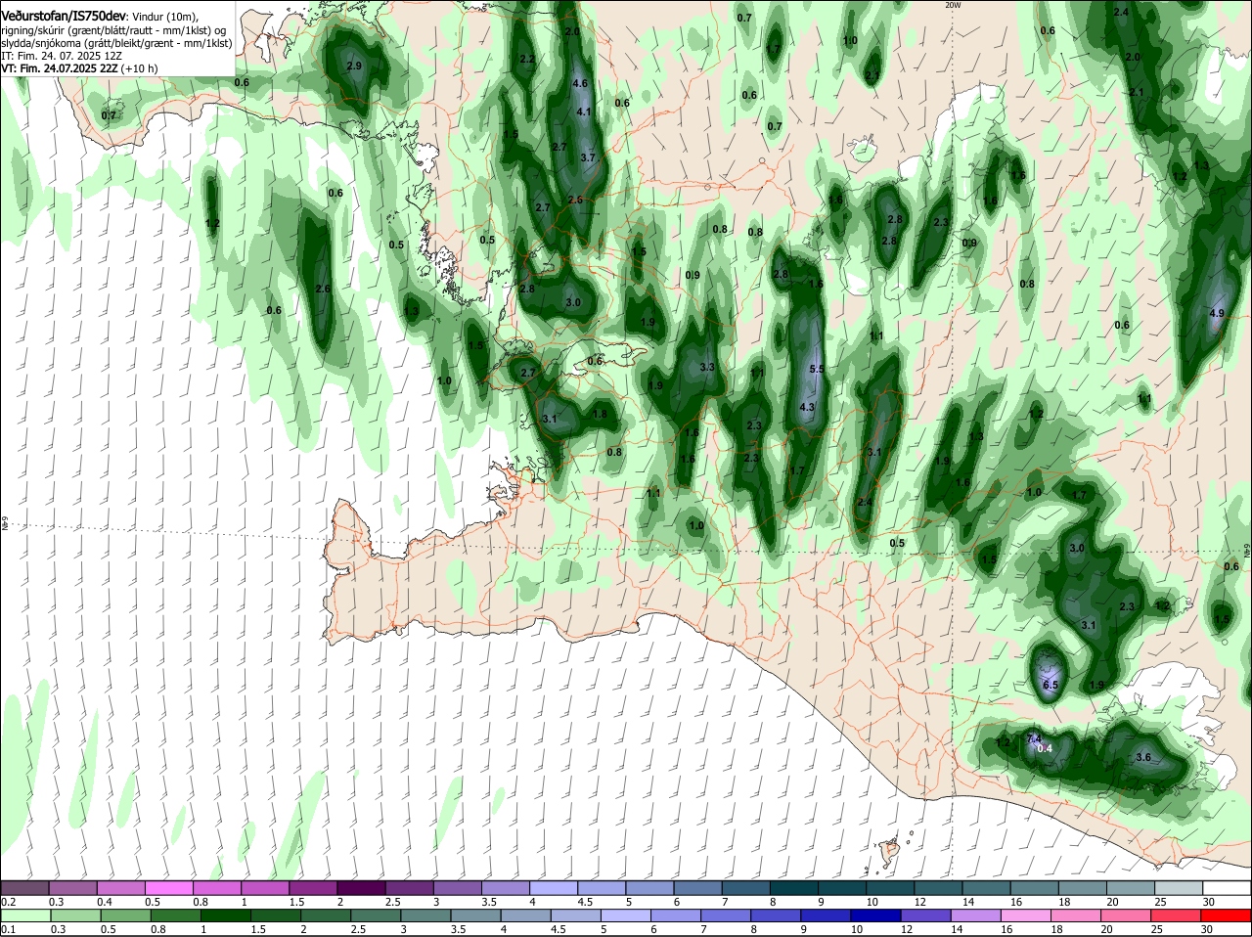Click the 0.2 label in top legend row
1252x937 pixels.
pos(9,902)
